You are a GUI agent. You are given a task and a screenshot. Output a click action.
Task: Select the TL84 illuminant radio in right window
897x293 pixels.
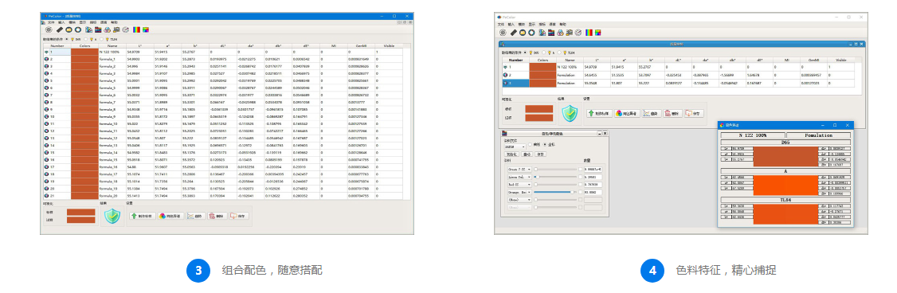coord(559,53)
